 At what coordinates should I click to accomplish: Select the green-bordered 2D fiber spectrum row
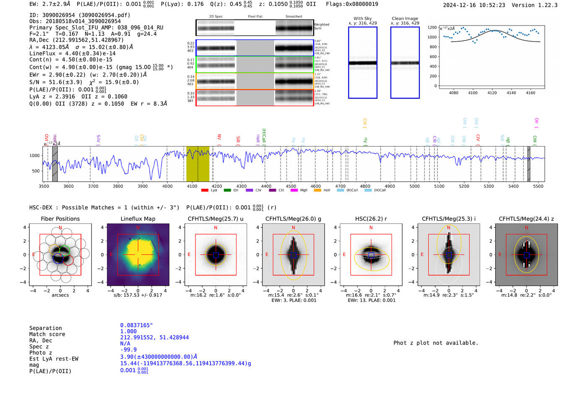point(255,64)
